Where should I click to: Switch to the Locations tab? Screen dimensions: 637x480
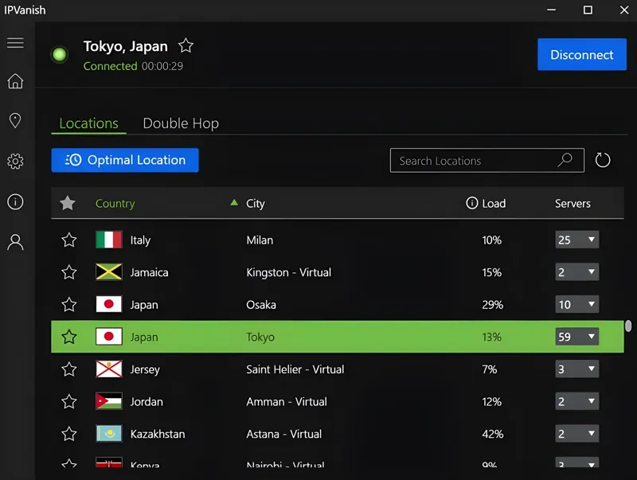(88, 123)
